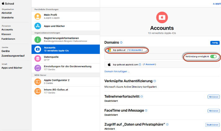221x131 pixels.
Task: Open Accounts under Personen in sidebar
Action: [7, 30]
